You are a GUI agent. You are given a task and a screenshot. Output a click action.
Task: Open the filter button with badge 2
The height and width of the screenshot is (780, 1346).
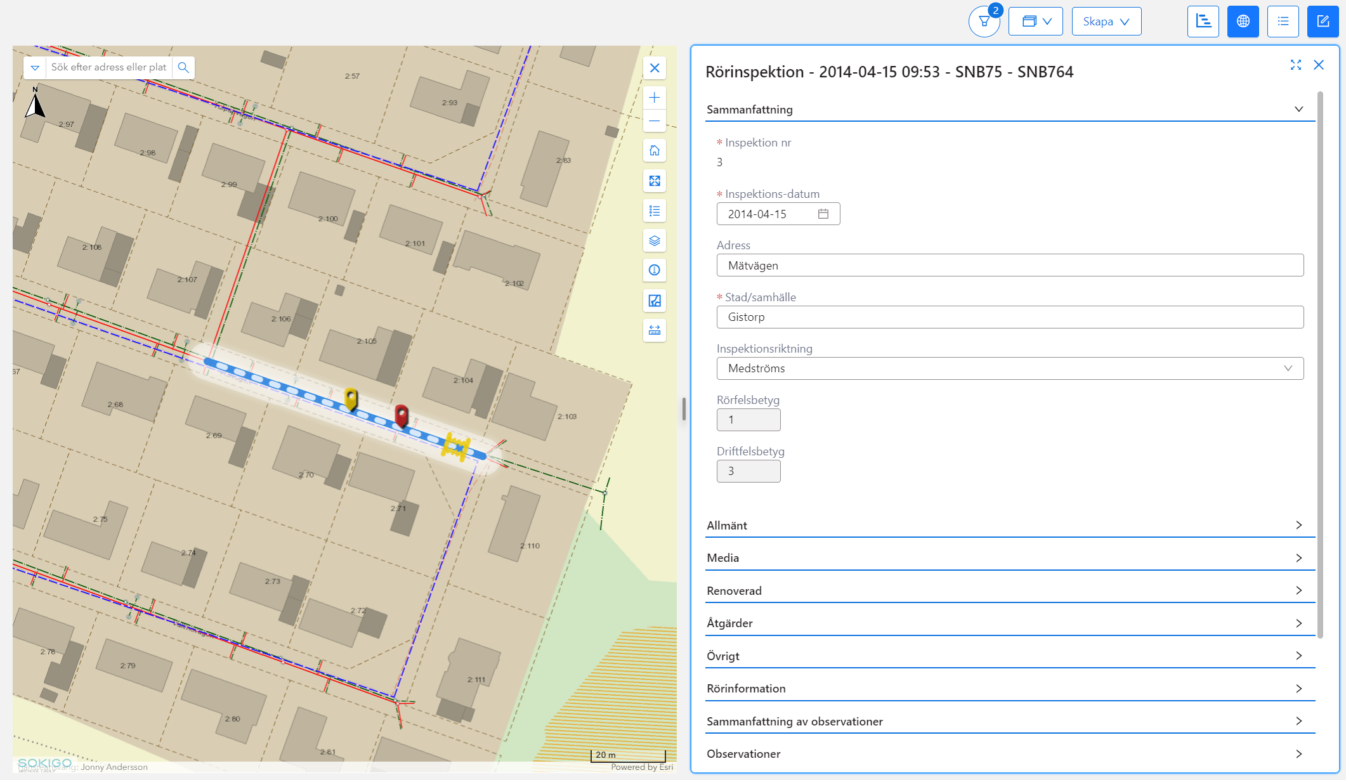point(984,22)
